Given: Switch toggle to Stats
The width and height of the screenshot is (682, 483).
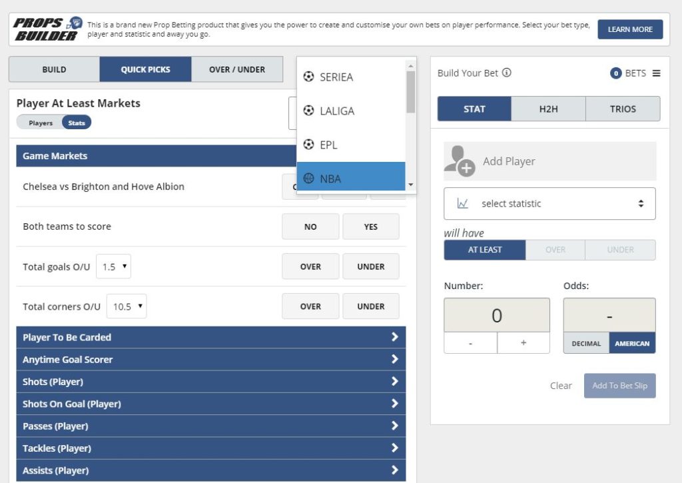Looking at the screenshot, I should point(77,123).
